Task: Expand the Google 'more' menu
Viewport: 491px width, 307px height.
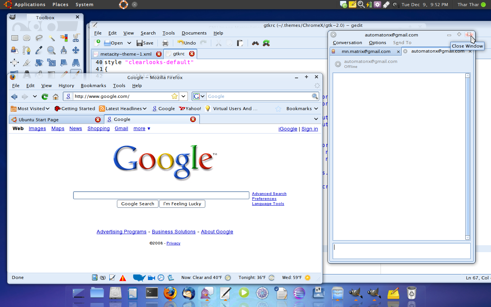Action: pyautogui.click(x=142, y=129)
